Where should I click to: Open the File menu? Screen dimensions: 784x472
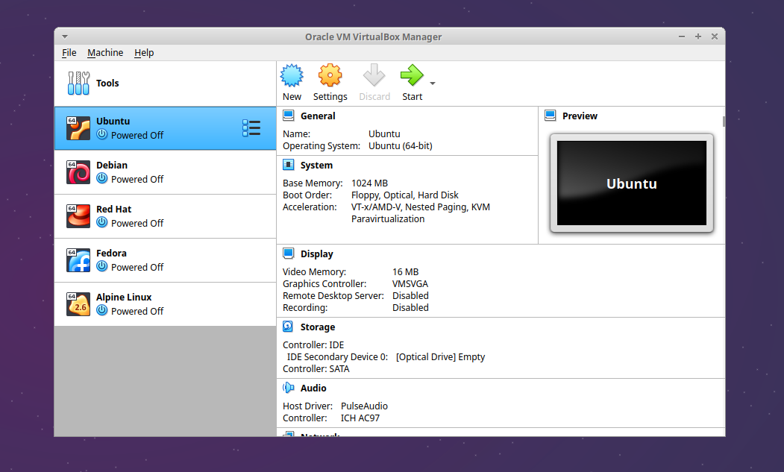coord(69,53)
